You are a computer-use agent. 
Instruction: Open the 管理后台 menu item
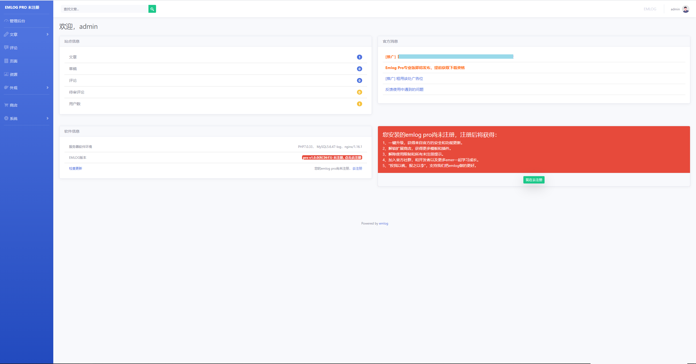(x=17, y=21)
